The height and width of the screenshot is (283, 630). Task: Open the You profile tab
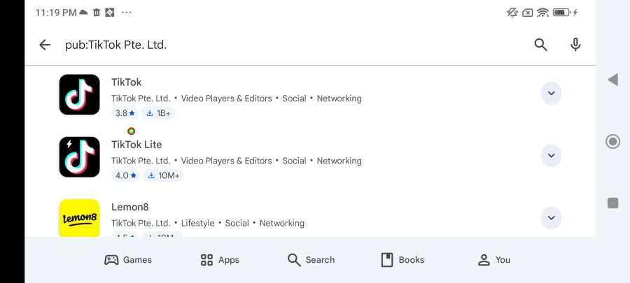493,260
